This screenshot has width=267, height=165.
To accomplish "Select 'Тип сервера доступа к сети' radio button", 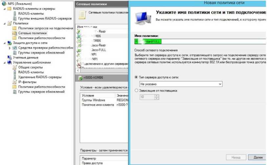I will [x=137, y=77].
